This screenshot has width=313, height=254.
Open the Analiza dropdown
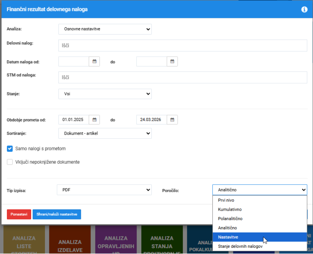point(105,29)
